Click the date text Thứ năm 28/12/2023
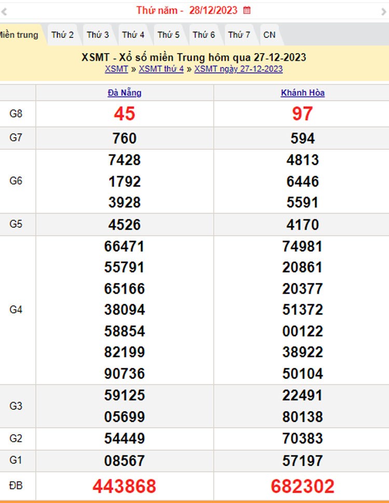Screen dimensions: 389x503 click(187, 10)
